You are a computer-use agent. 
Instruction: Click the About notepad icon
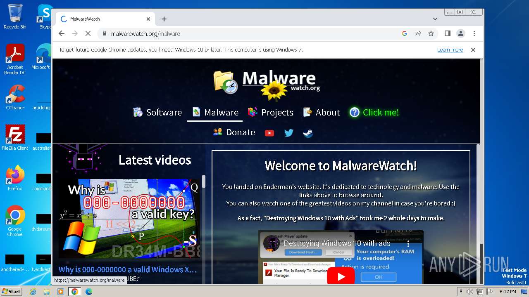[x=307, y=112]
